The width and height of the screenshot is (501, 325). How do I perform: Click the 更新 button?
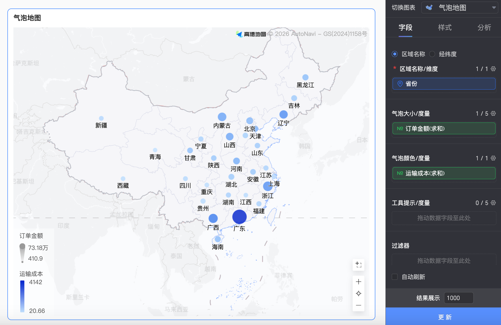click(x=443, y=317)
